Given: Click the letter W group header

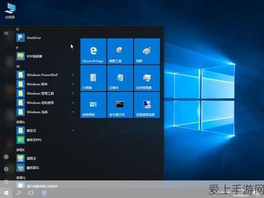Looking at the screenshot, I should click(18, 66).
